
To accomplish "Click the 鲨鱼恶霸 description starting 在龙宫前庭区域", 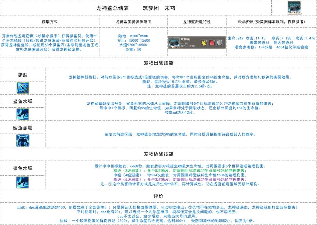I will 180,134.
